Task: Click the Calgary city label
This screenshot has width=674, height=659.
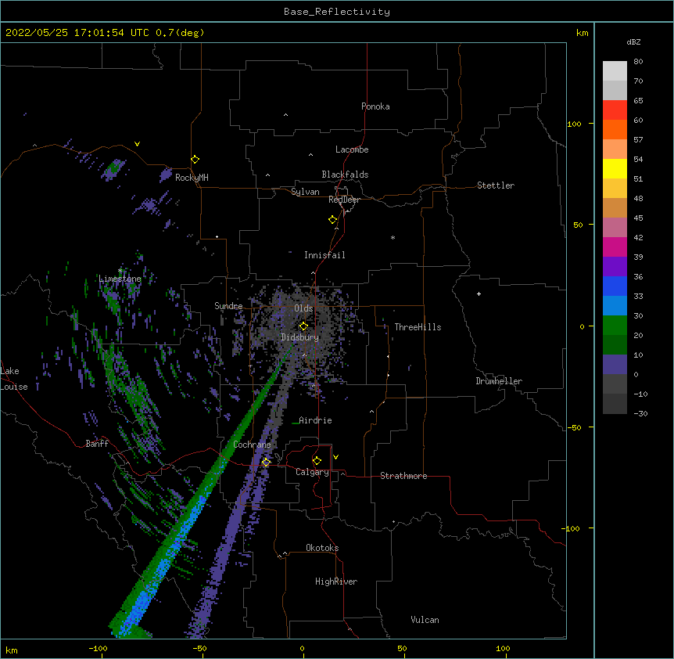Action: pyautogui.click(x=312, y=472)
